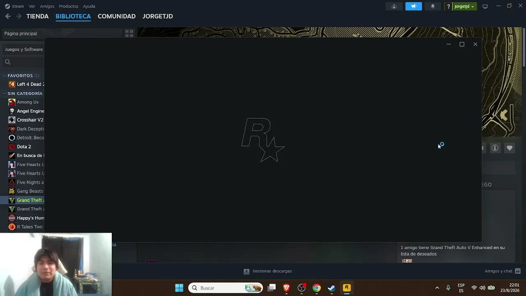The height and width of the screenshot is (296, 526).
Task: Click wishlist friend activity text
Action: click(x=452, y=251)
